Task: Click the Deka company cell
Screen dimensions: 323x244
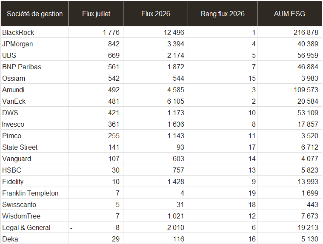Action: (34, 239)
